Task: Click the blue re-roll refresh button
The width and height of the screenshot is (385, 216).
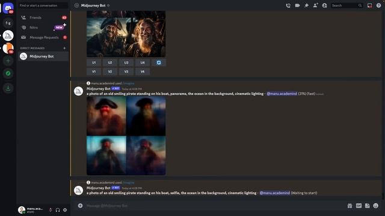Action: pyautogui.click(x=159, y=62)
